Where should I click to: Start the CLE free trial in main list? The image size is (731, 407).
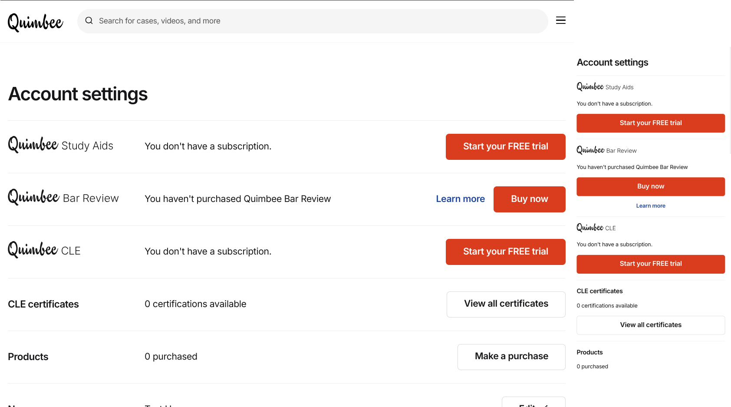point(505,252)
